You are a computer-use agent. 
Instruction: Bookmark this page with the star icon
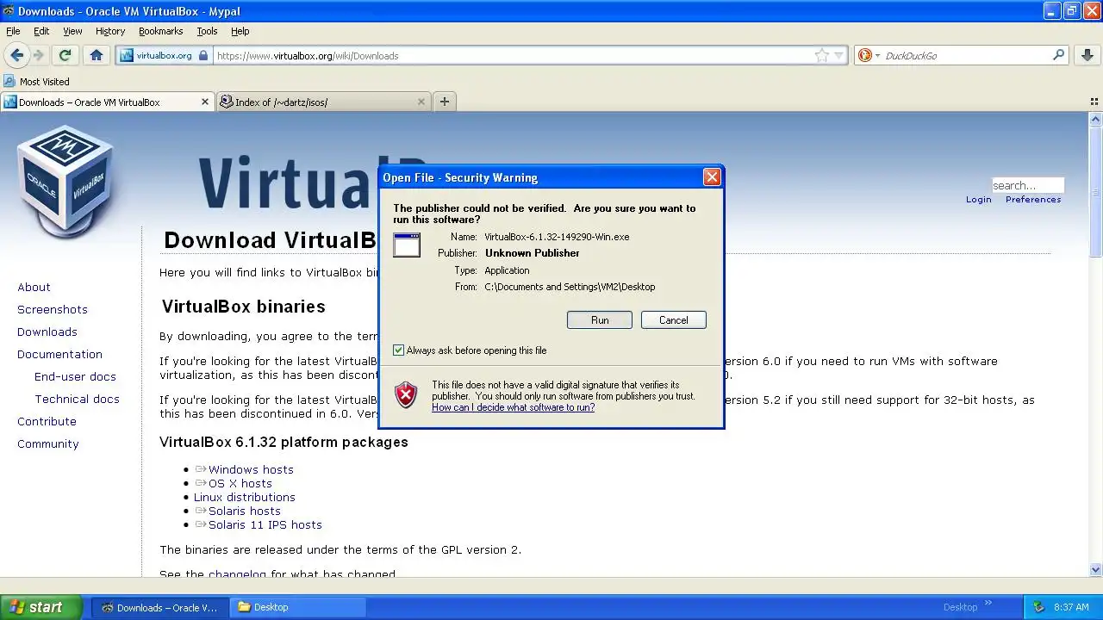pos(822,55)
